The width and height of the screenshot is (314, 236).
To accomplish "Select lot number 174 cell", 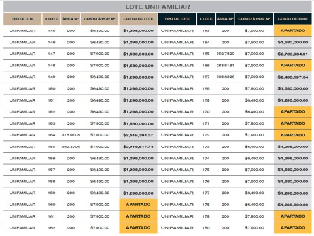I will tap(206, 159).
